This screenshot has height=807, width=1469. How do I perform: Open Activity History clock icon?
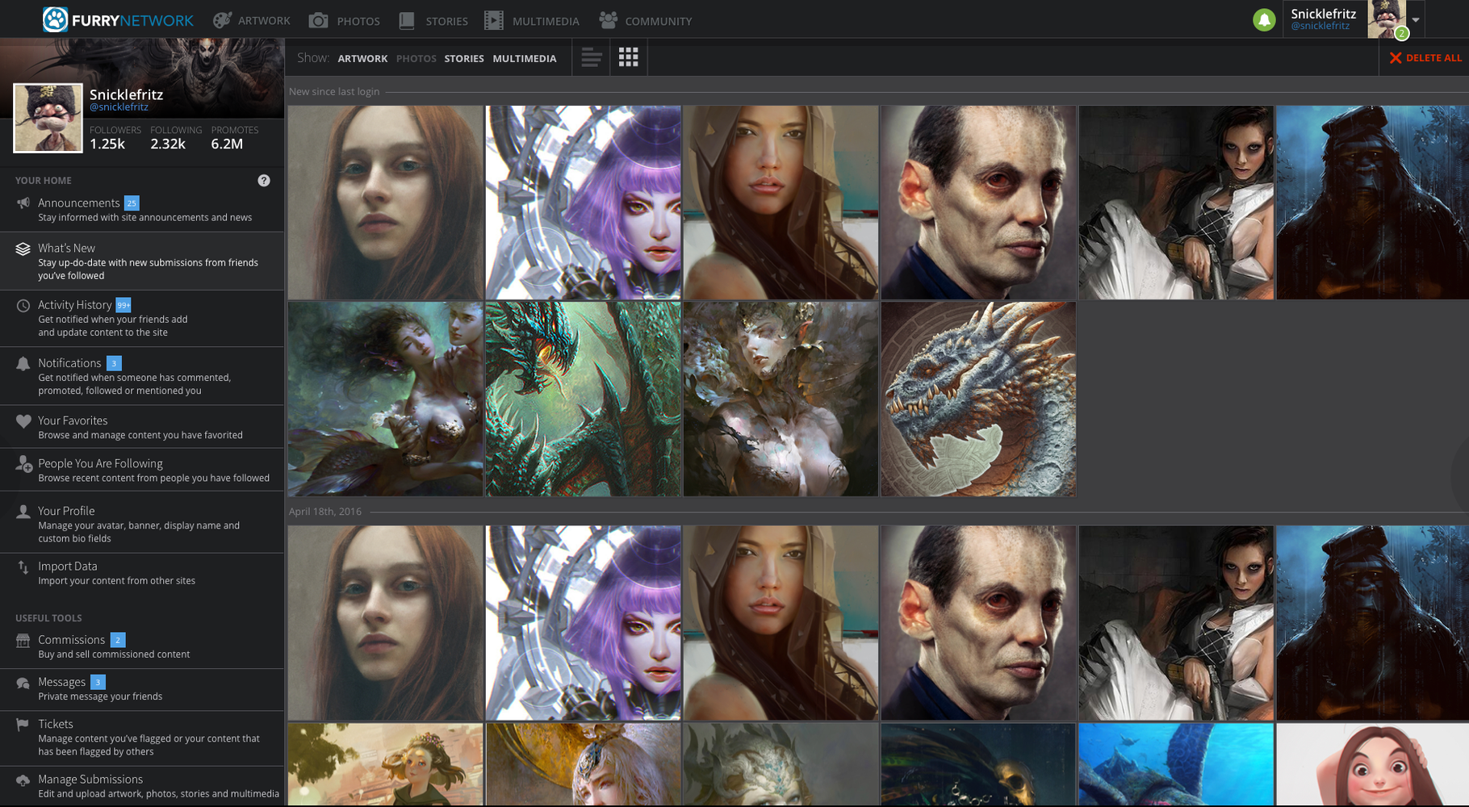click(23, 306)
